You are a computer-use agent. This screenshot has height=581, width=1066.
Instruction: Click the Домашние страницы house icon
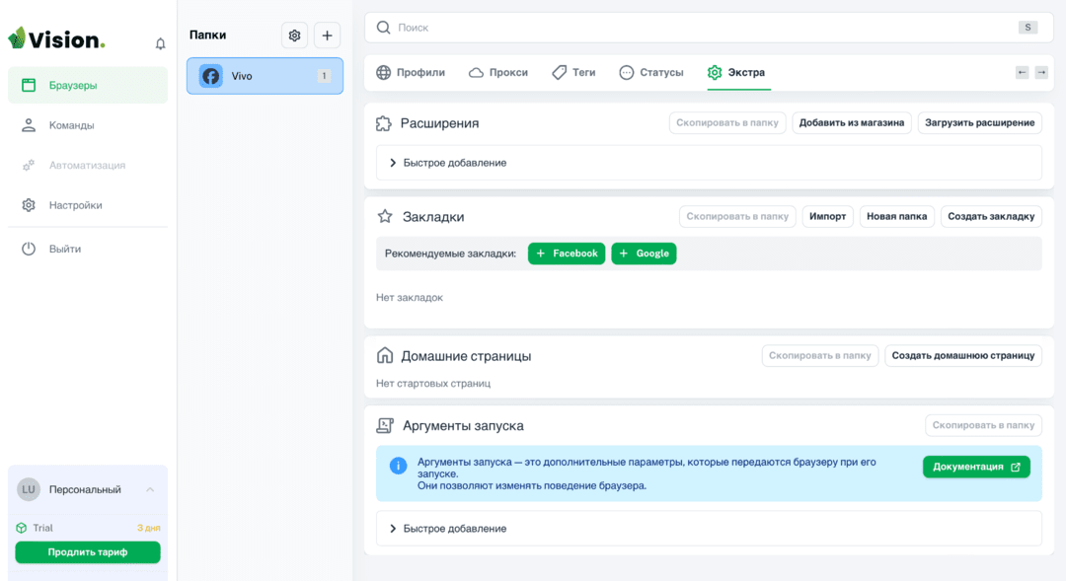(x=385, y=355)
